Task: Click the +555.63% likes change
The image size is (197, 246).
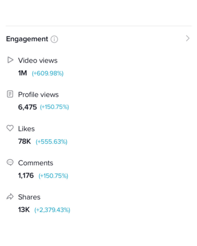Action: coord(52,142)
